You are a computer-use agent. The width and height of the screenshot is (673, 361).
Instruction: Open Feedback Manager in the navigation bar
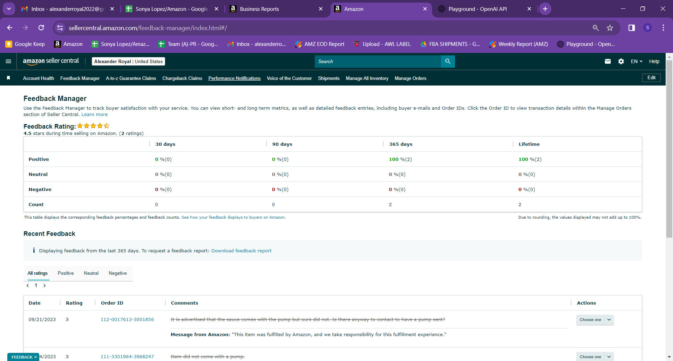coord(80,78)
